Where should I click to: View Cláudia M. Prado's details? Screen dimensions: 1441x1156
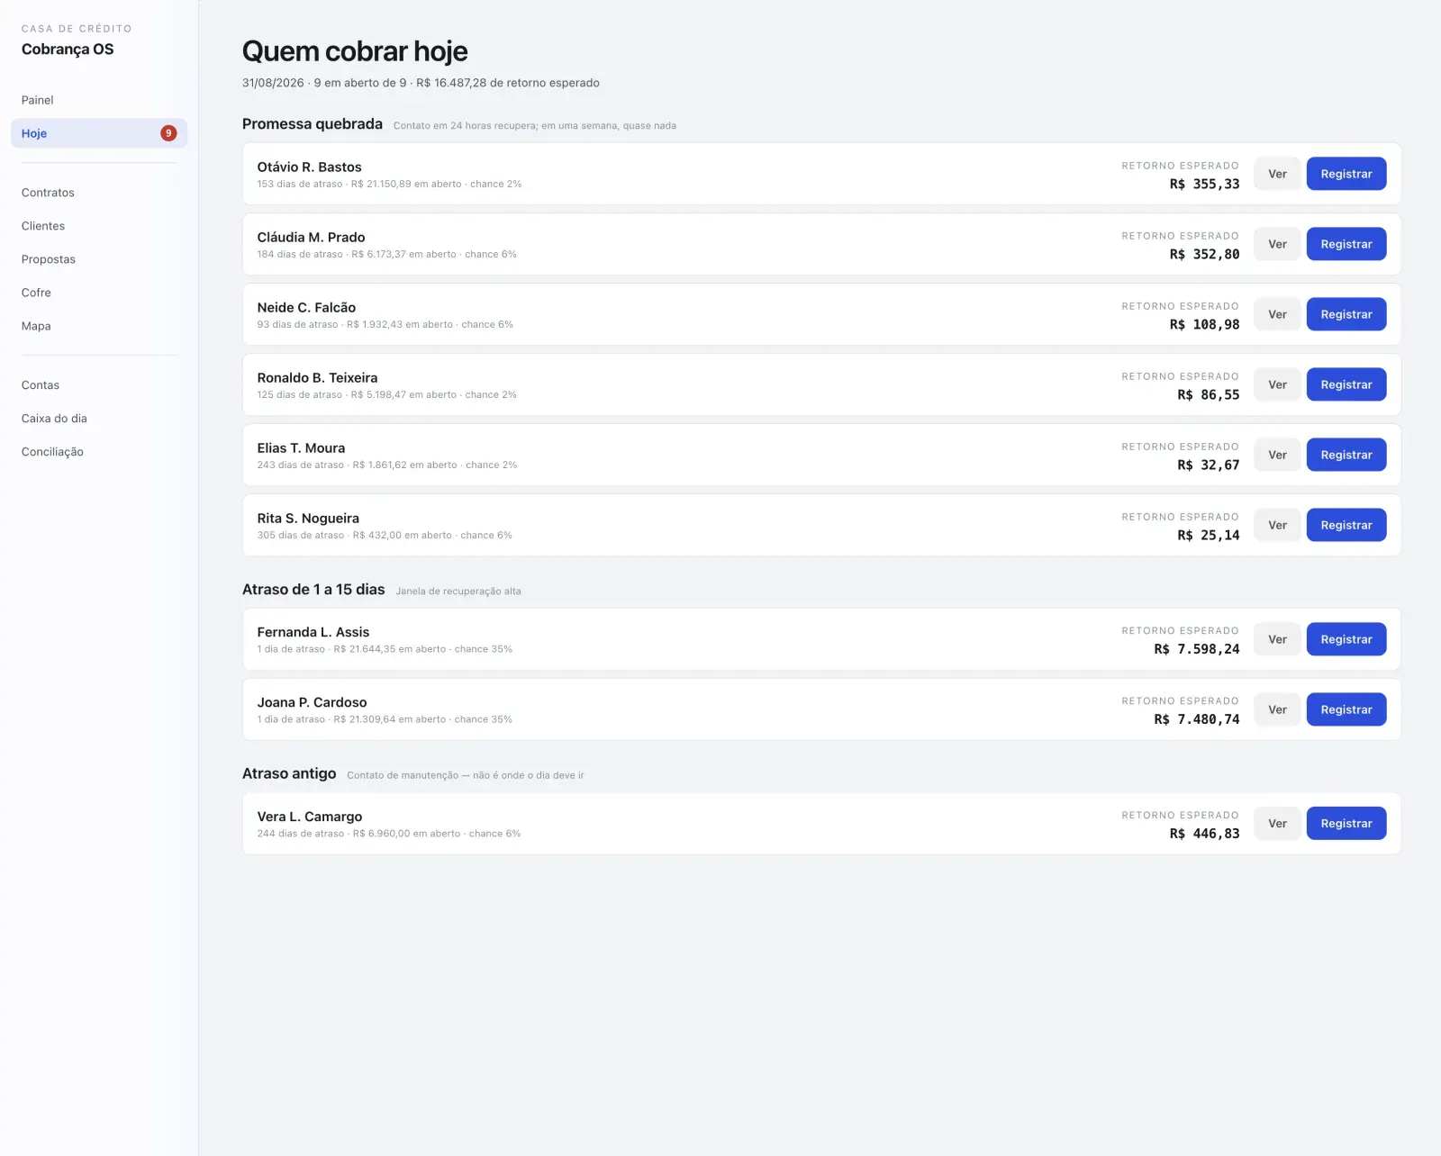[1277, 244]
